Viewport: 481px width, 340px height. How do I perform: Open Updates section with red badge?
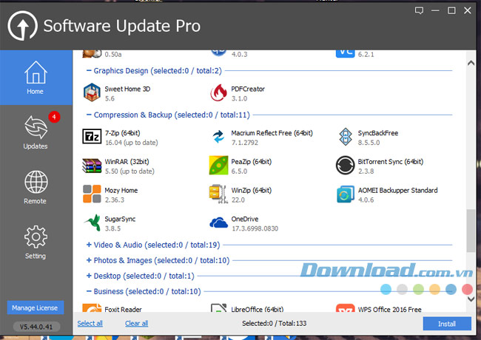(x=36, y=132)
